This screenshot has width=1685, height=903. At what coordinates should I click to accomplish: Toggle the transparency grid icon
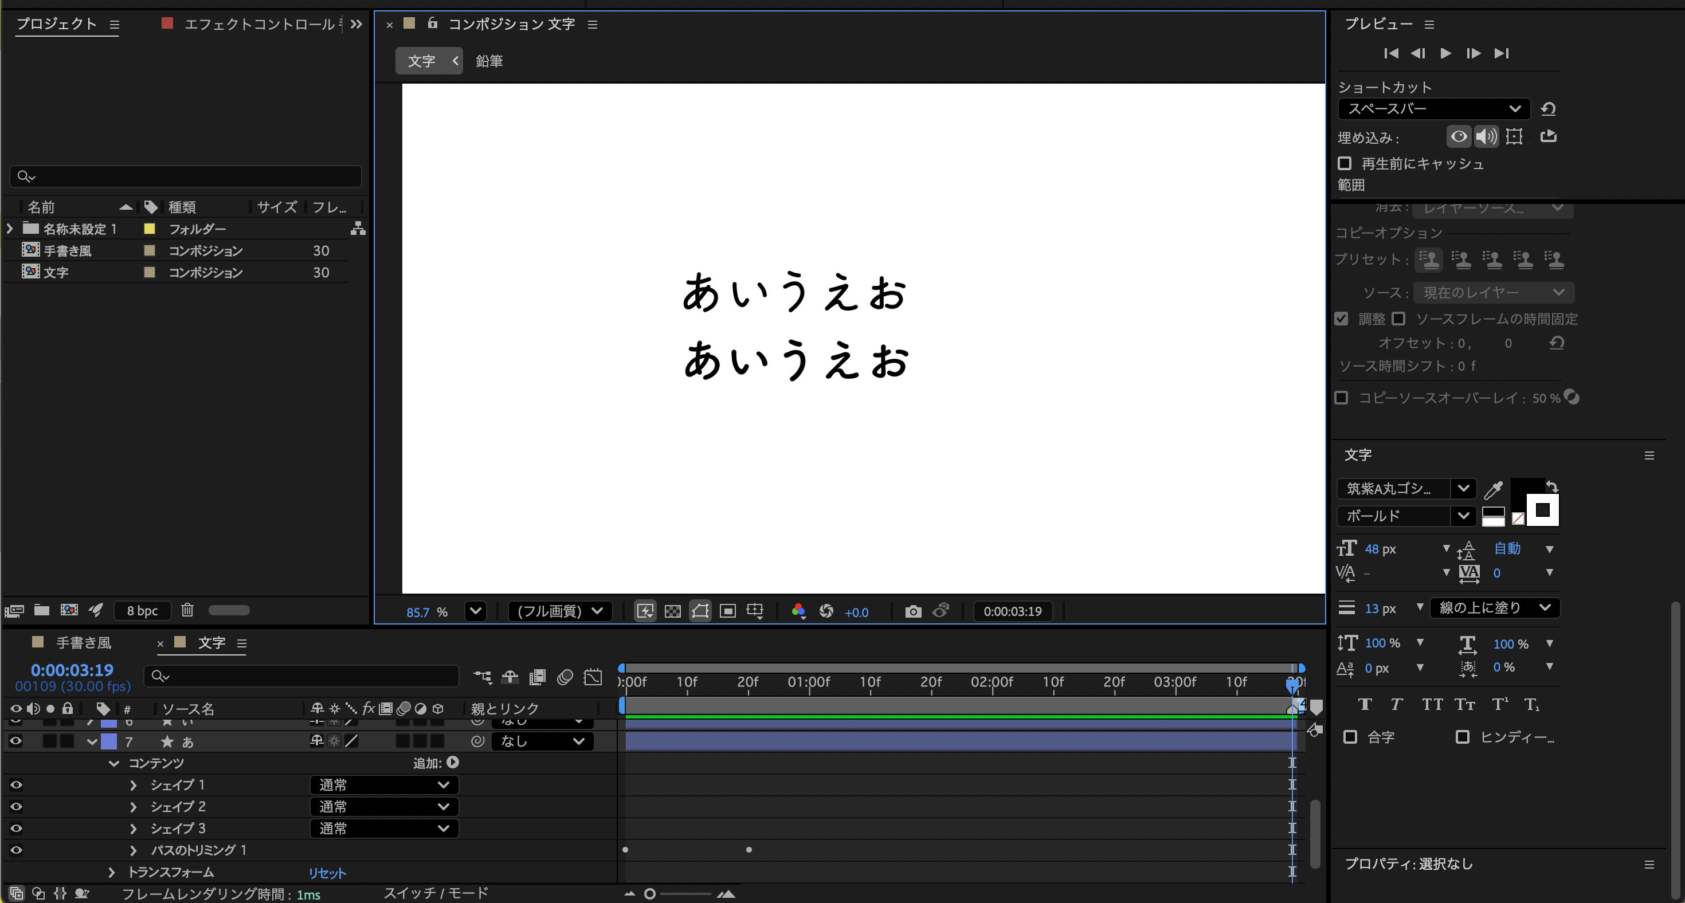click(x=672, y=611)
